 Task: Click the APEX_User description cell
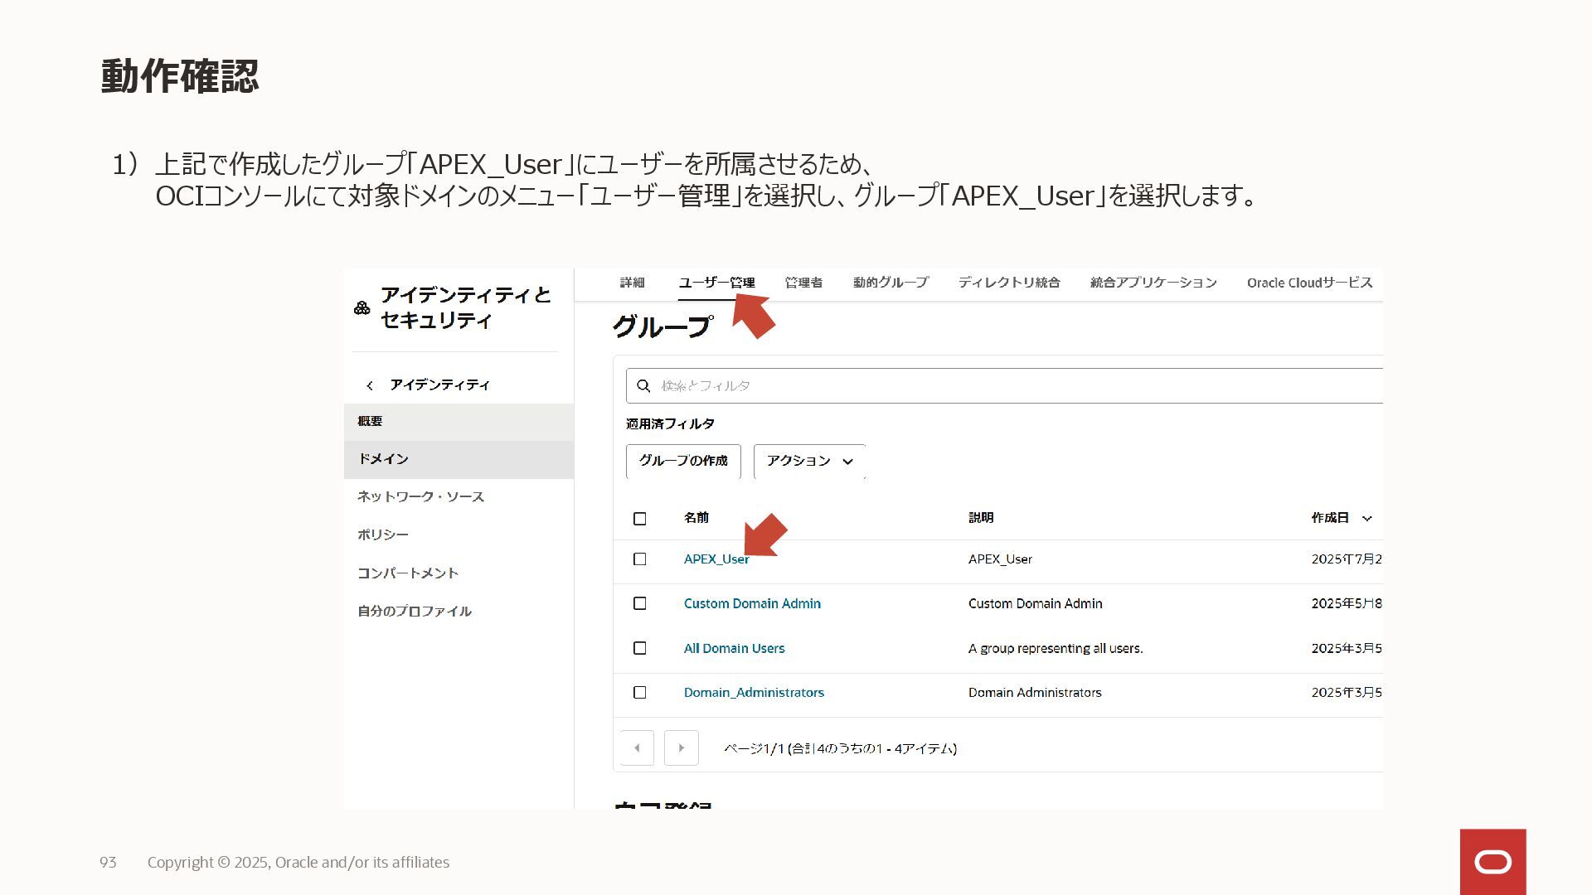(x=1000, y=559)
